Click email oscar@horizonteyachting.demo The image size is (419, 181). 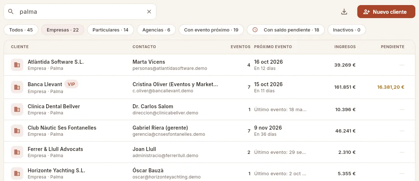pyautogui.click(x=167, y=177)
